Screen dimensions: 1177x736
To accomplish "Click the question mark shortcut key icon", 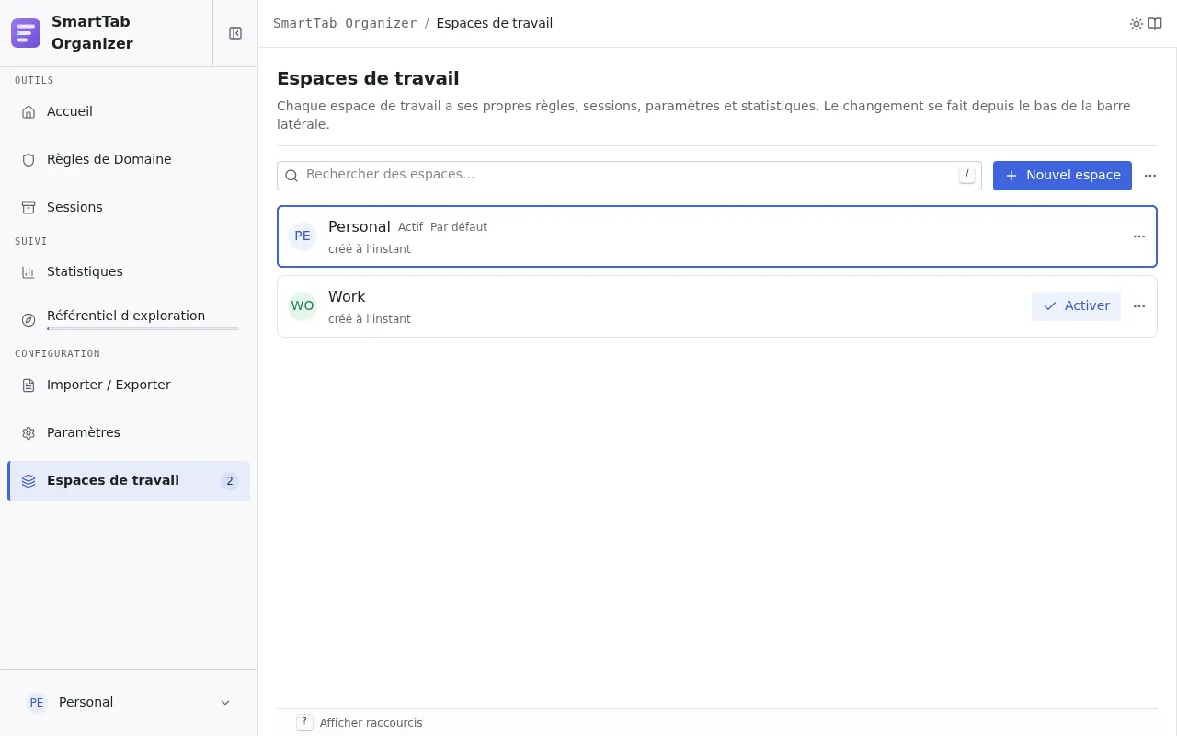I will click(304, 722).
